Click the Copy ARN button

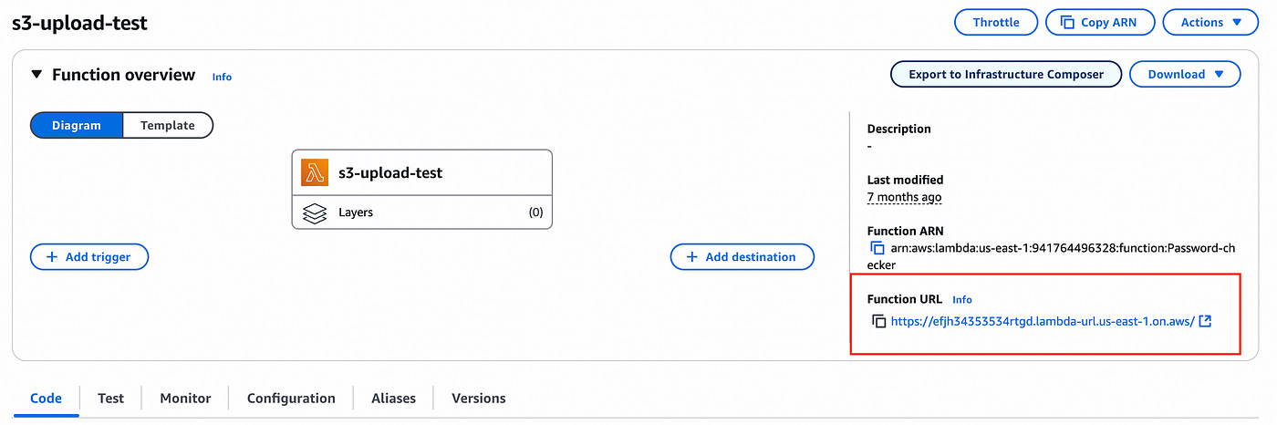click(1100, 23)
